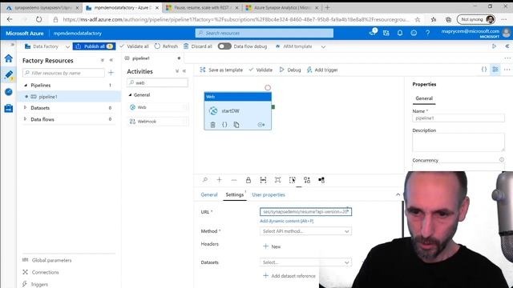Add a New header
Image resolution: width=513 pixels, height=288 pixels.
pyautogui.click(x=272, y=246)
